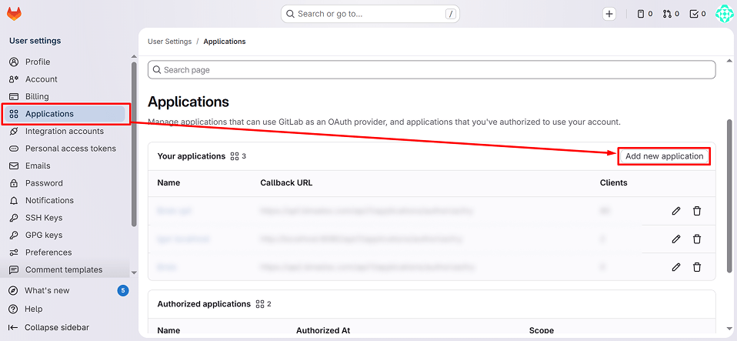Click the sidebar scroll down arrow
The width and height of the screenshot is (737, 341).
coord(134,272)
